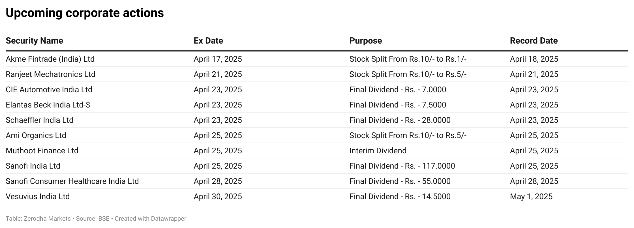The image size is (634, 228).
Task: Select the Akme Fintrade (India) Ltd row
Action: click(x=317, y=59)
